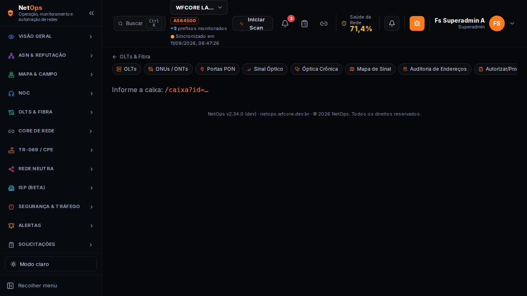
Task: Open the Mapa de Sinal tab
Action: [x=370, y=69]
